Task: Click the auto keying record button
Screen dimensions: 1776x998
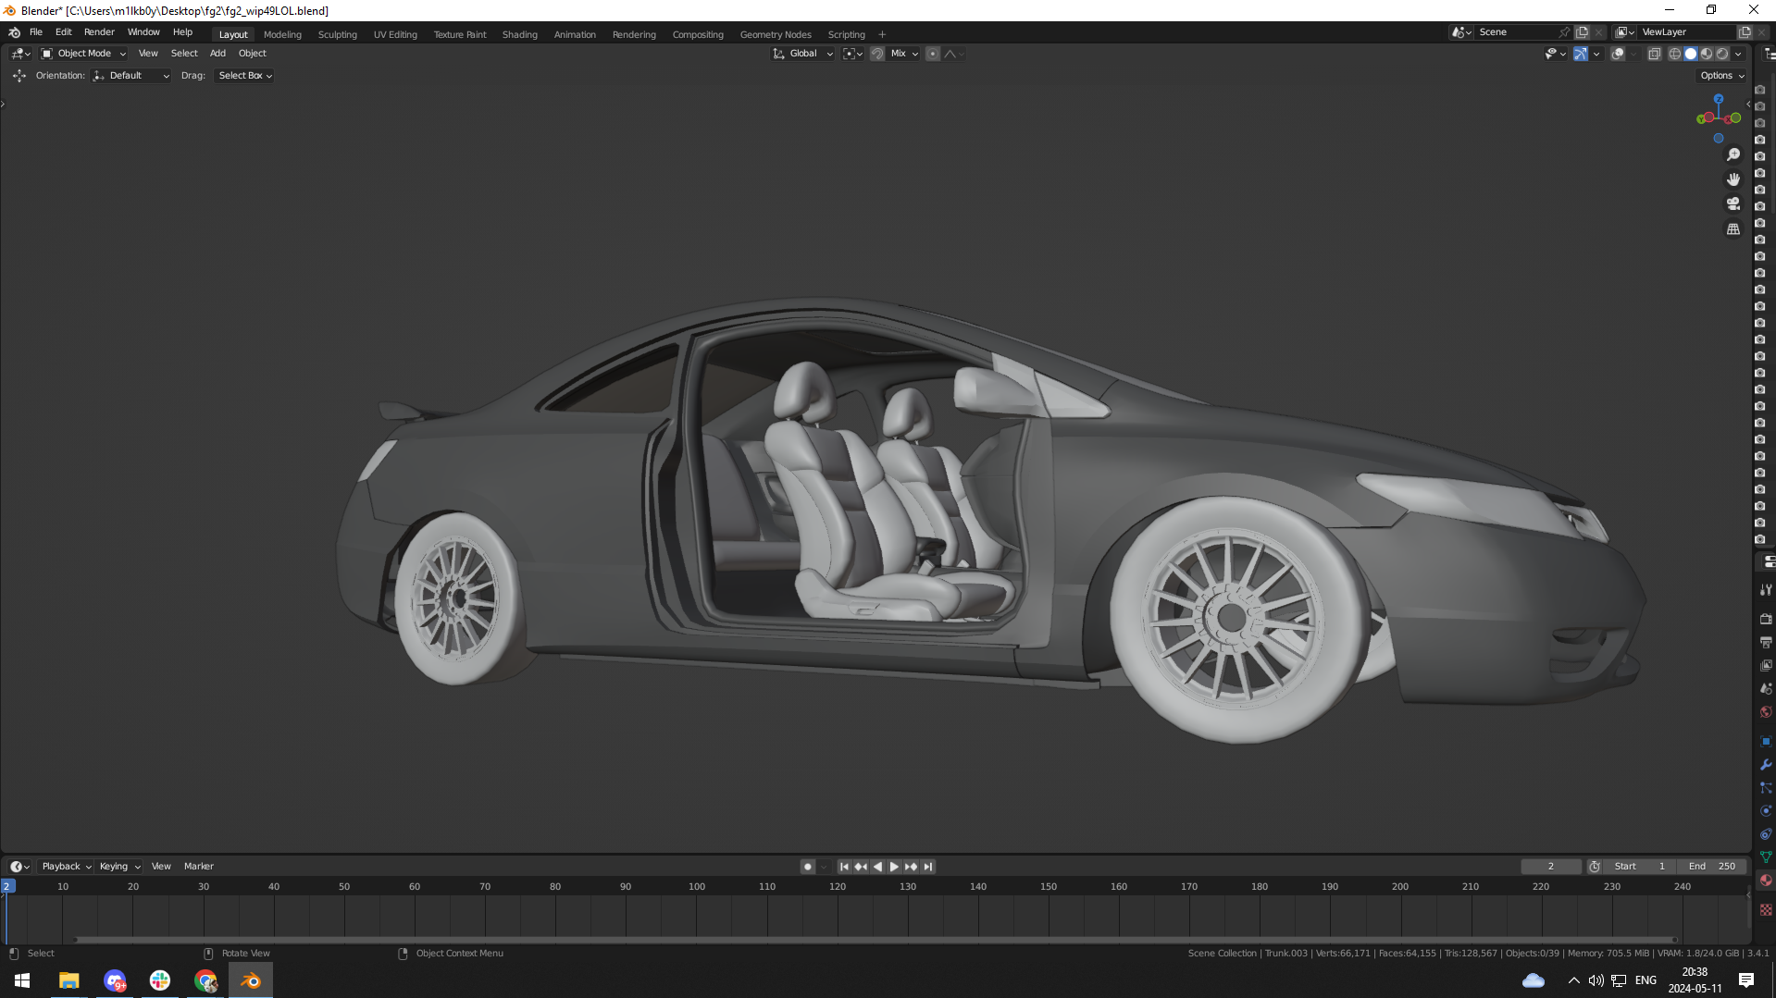Action: coord(808,867)
